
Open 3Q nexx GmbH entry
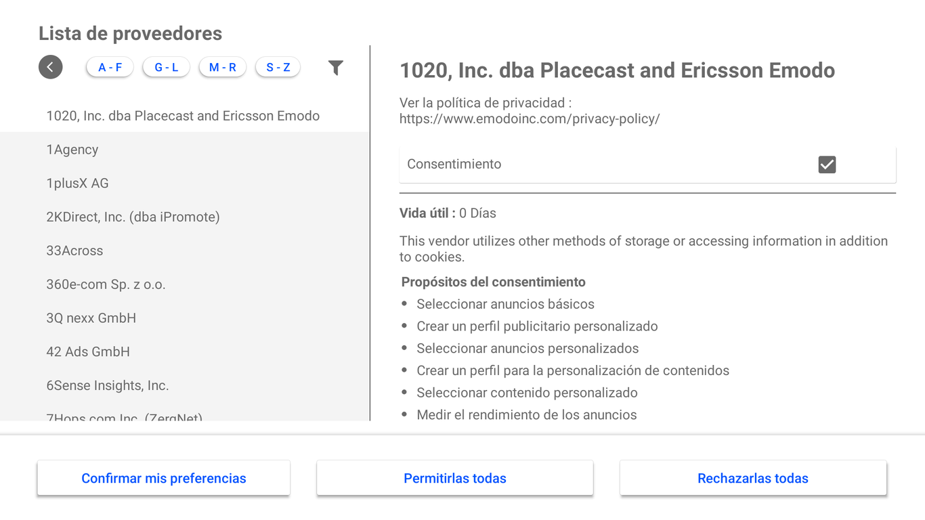91,318
